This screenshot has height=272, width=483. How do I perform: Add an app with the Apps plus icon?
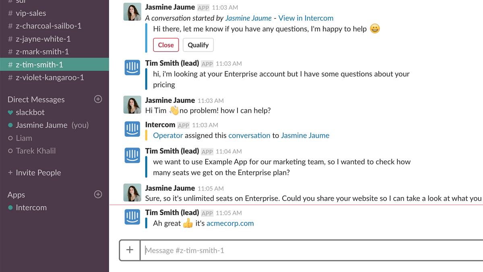[98, 194]
